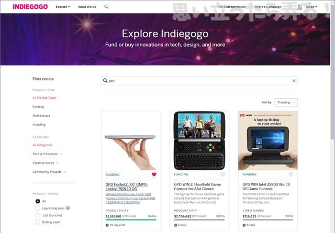Click the $719,623 USD raised amount

point(256,216)
